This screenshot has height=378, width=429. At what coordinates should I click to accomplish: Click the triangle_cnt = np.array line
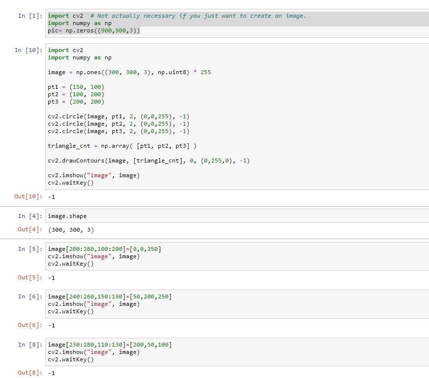click(122, 146)
